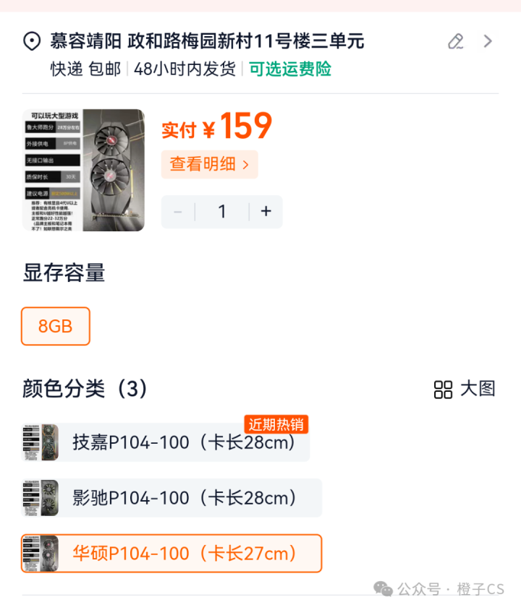Increase quantity with the plus button
The width and height of the screenshot is (521, 610).
(x=266, y=212)
